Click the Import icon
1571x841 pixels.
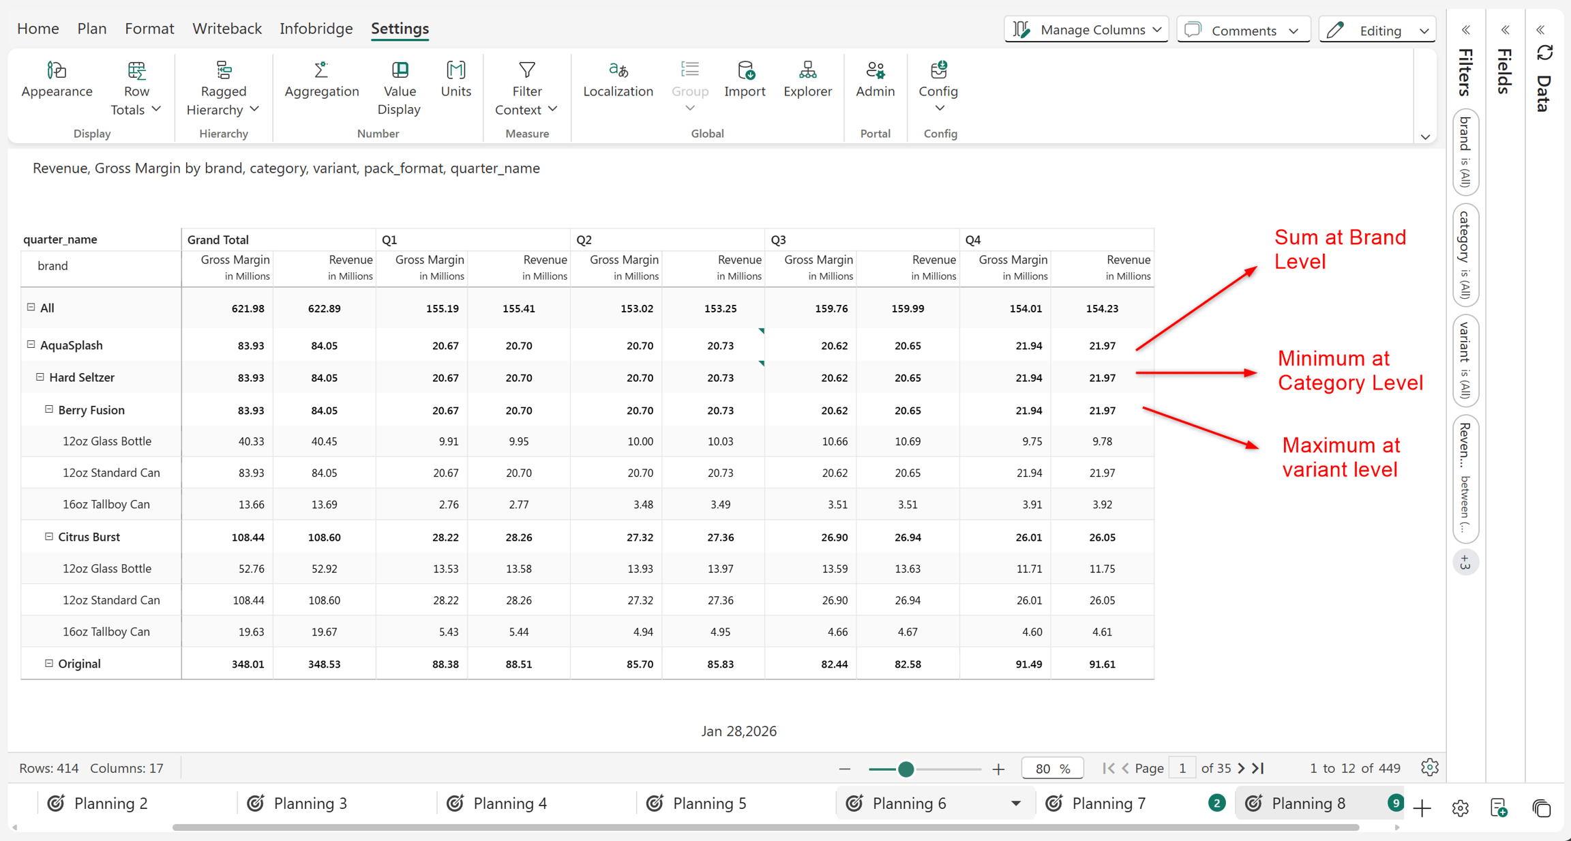[745, 70]
